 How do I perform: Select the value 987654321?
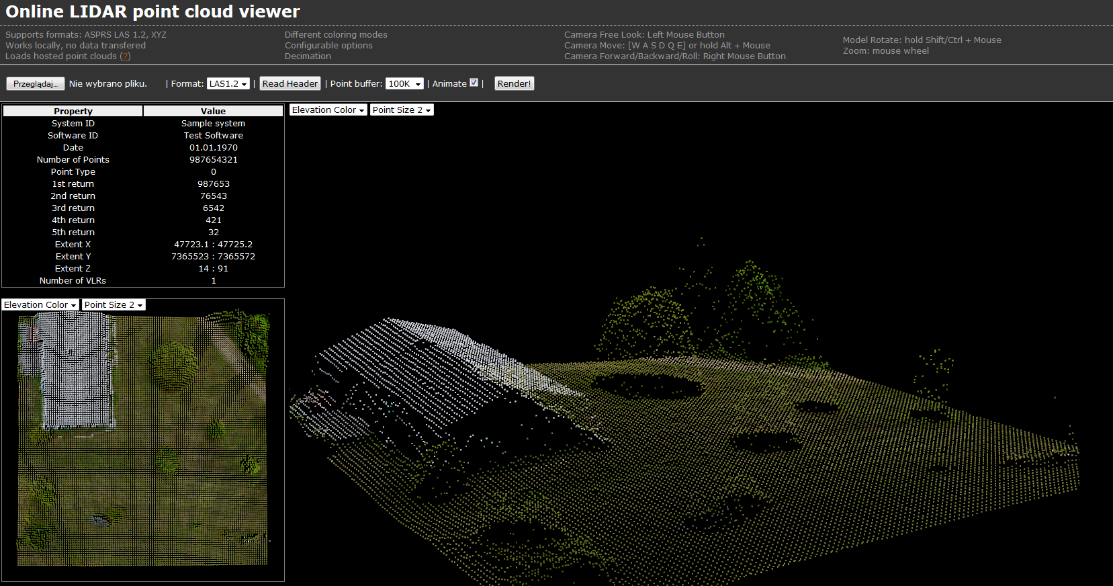[x=213, y=160]
